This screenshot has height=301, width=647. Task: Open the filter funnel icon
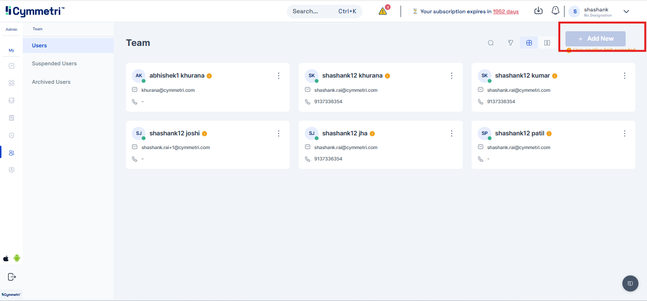pyautogui.click(x=510, y=43)
